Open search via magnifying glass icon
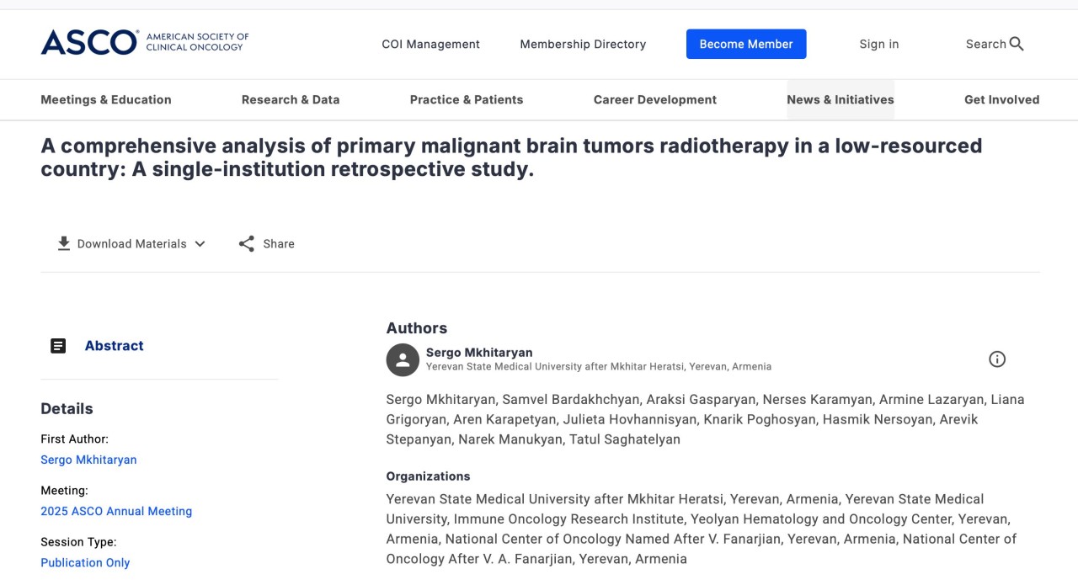Screen dimensions: 1078x585 (x=1017, y=44)
